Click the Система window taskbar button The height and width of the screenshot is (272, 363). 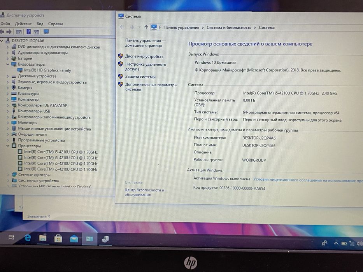[89, 239]
